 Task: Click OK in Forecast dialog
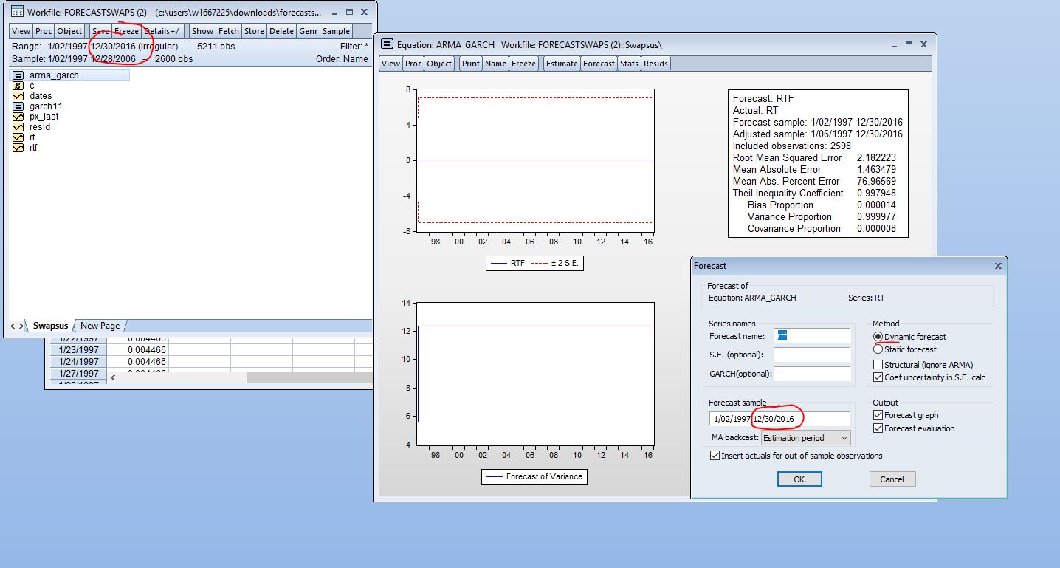[799, 479]
